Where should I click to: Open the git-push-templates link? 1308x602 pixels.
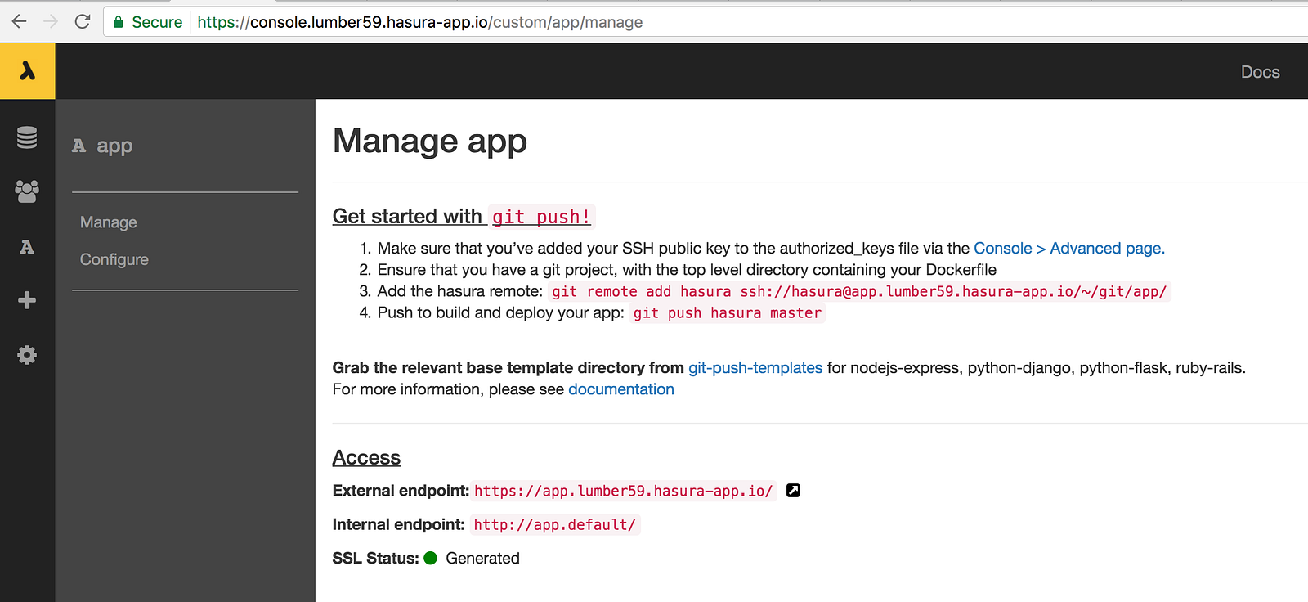755,368
